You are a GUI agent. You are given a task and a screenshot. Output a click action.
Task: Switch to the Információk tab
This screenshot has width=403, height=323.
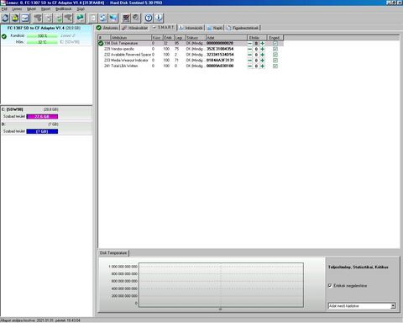[191, 28]
